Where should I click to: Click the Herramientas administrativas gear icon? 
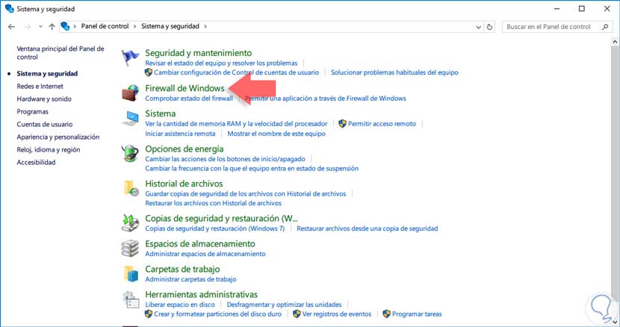[130, 299]
